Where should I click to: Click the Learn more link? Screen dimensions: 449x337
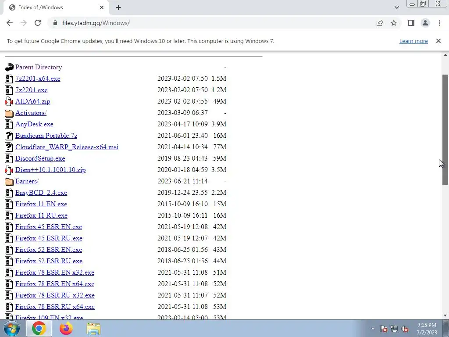tap(413, 41)
